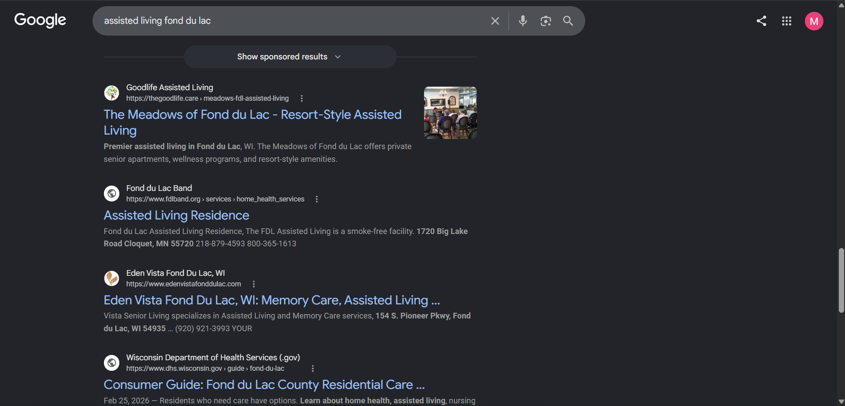Viewport: 845px width, 406px height.
Task: Focus the search field with assisted living query
Action: 291,21
